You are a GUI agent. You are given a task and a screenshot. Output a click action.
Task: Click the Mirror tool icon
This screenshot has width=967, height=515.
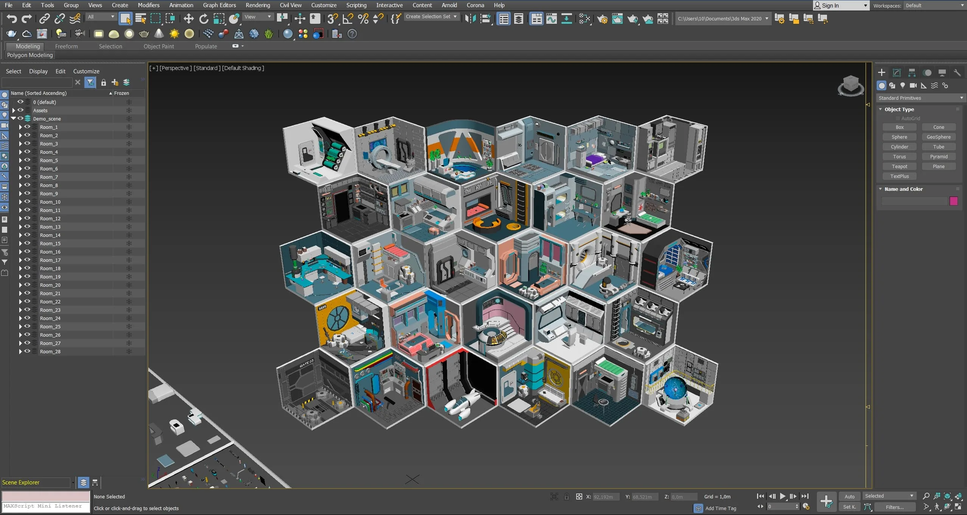[470, 19]
